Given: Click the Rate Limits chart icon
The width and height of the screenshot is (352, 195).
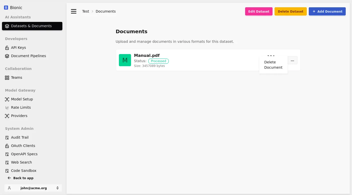Looking at the screenshot, I should 7,108.
